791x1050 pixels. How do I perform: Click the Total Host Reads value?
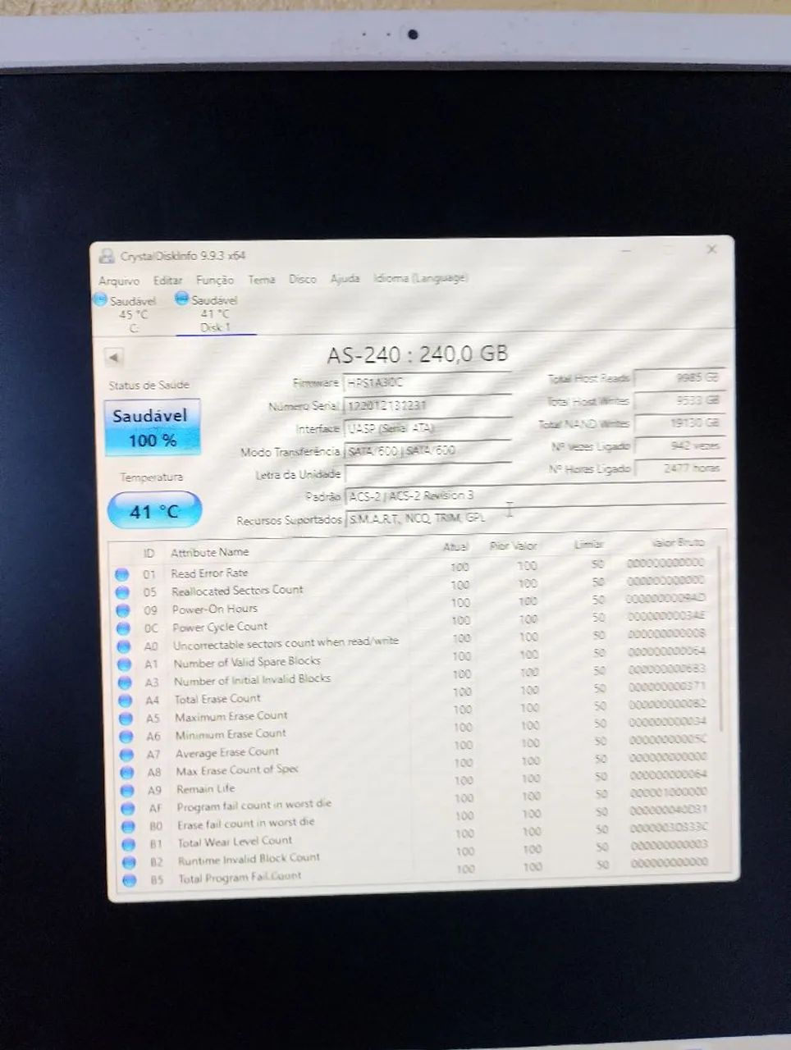point(679,378)
